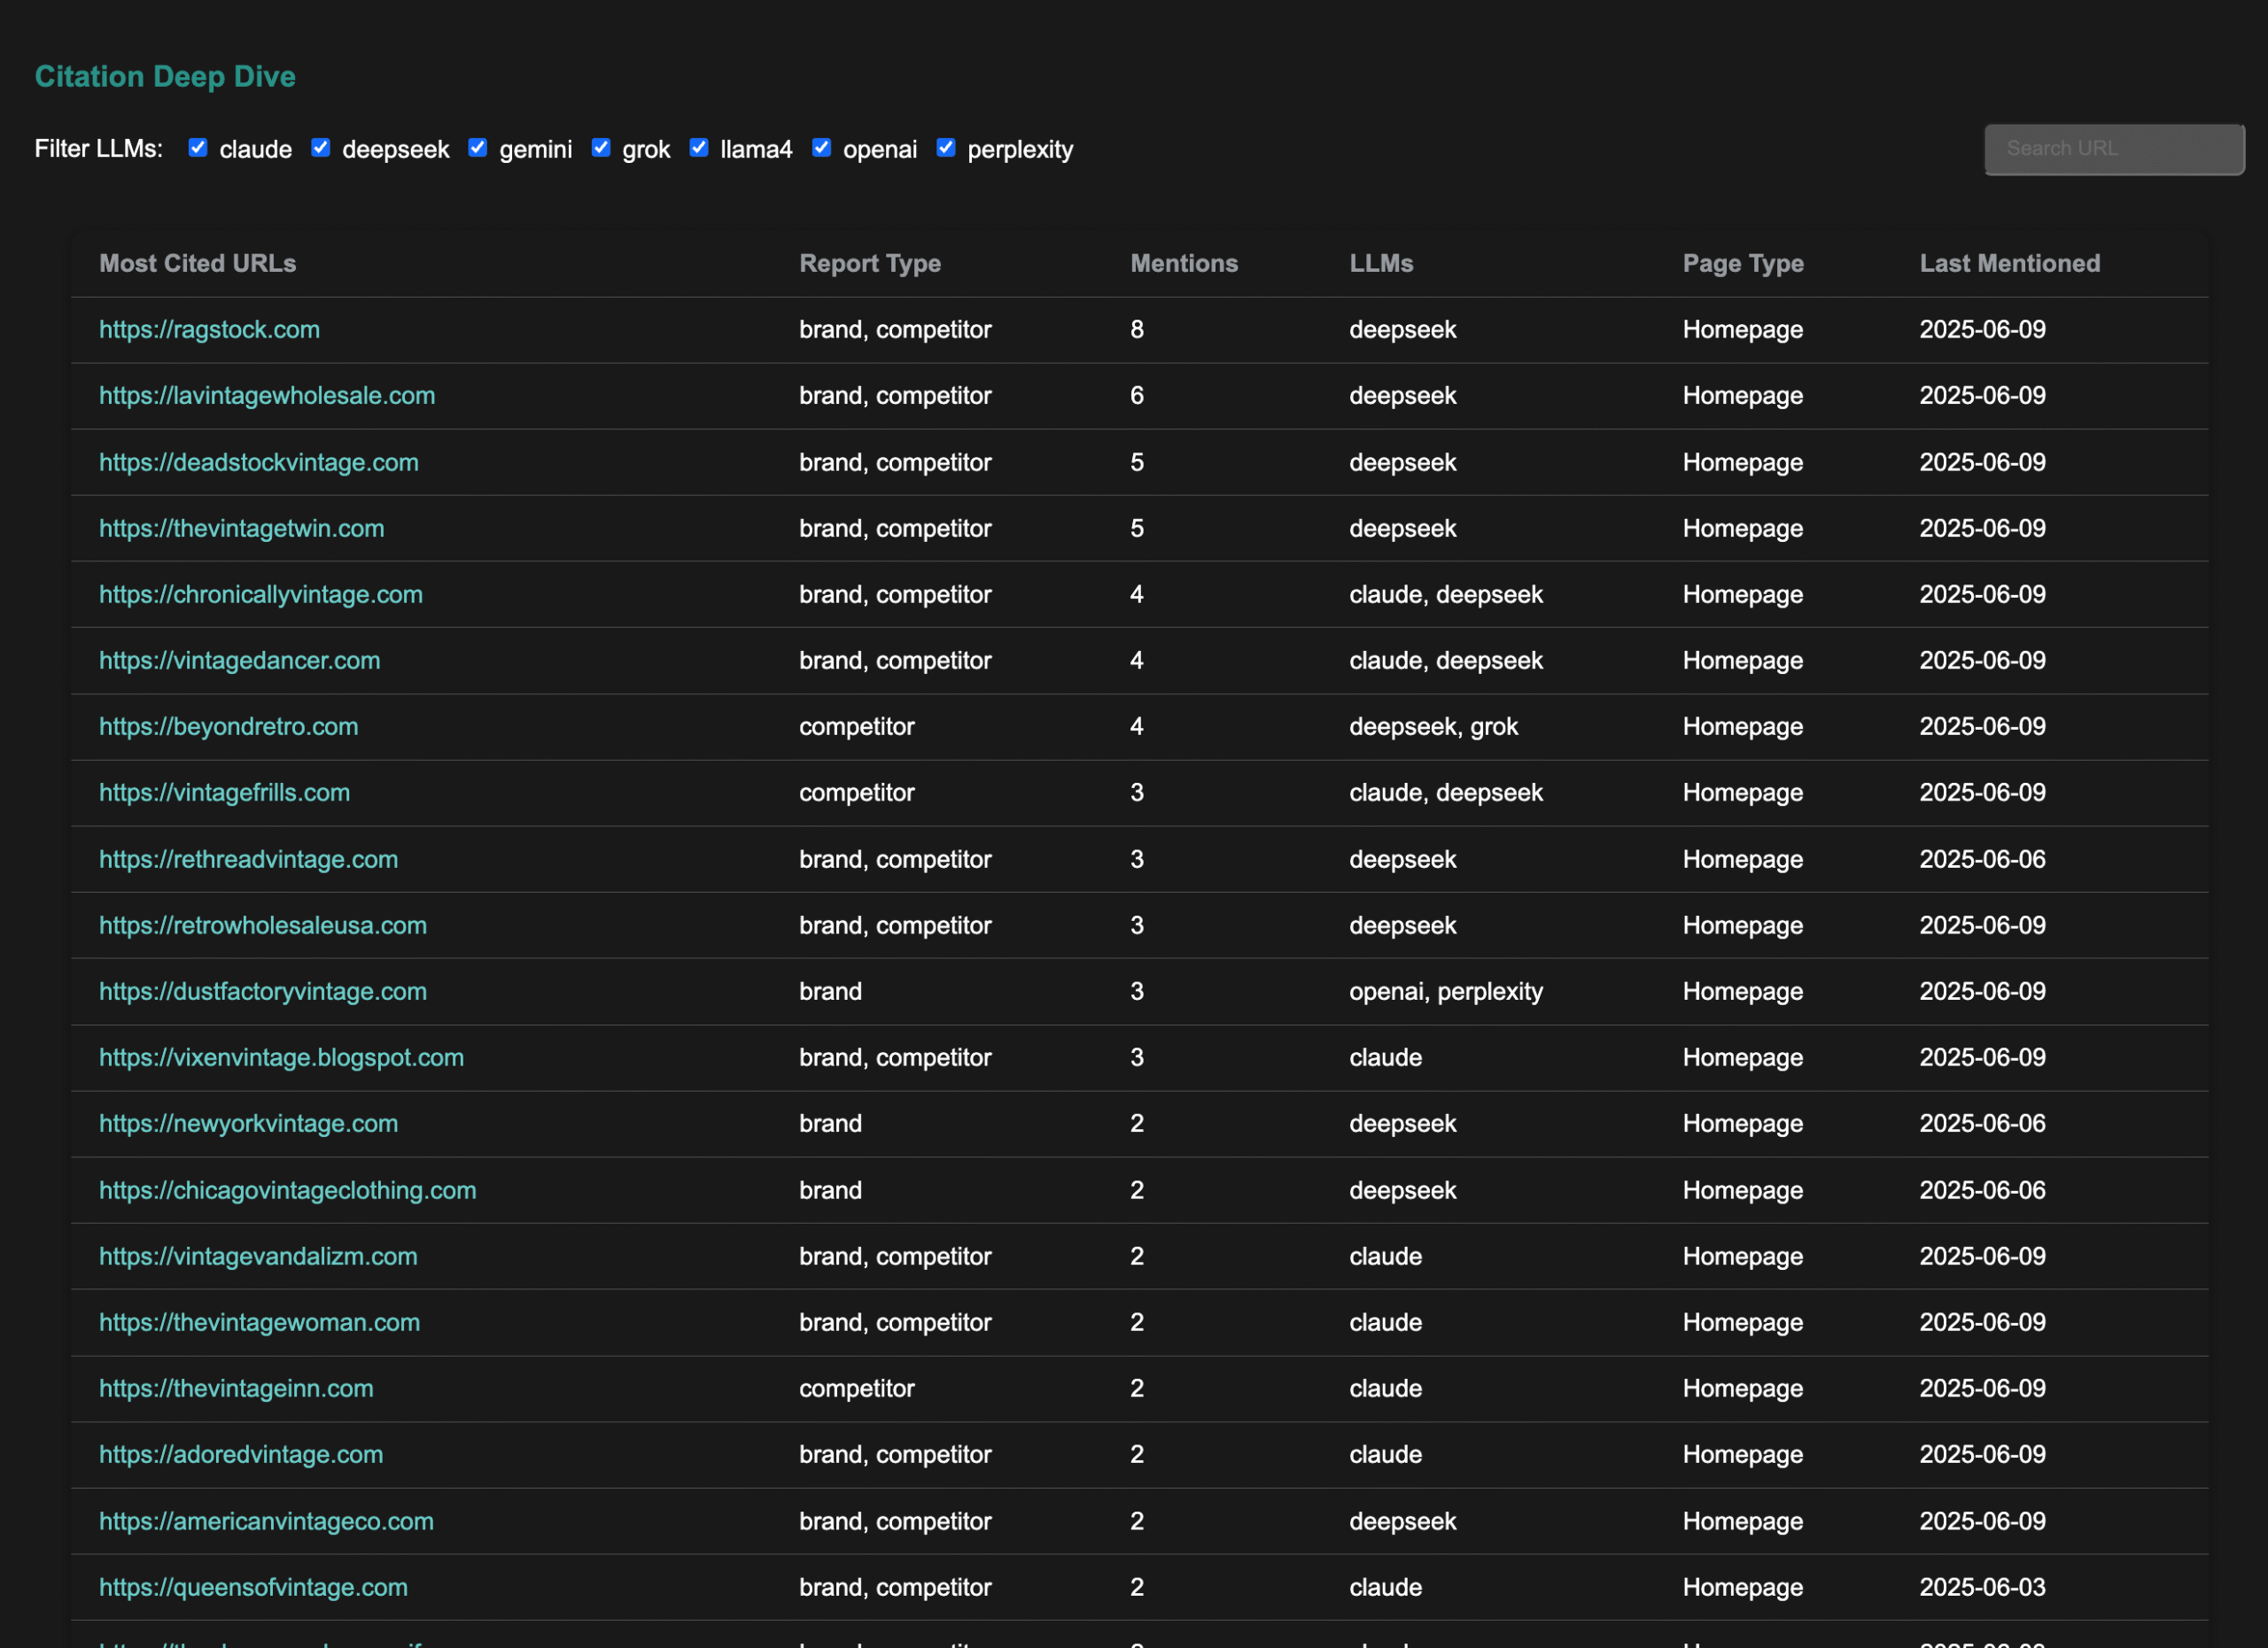
Task: Open the queensofvintage.com URL
Action: click(x=253, y=1587)
